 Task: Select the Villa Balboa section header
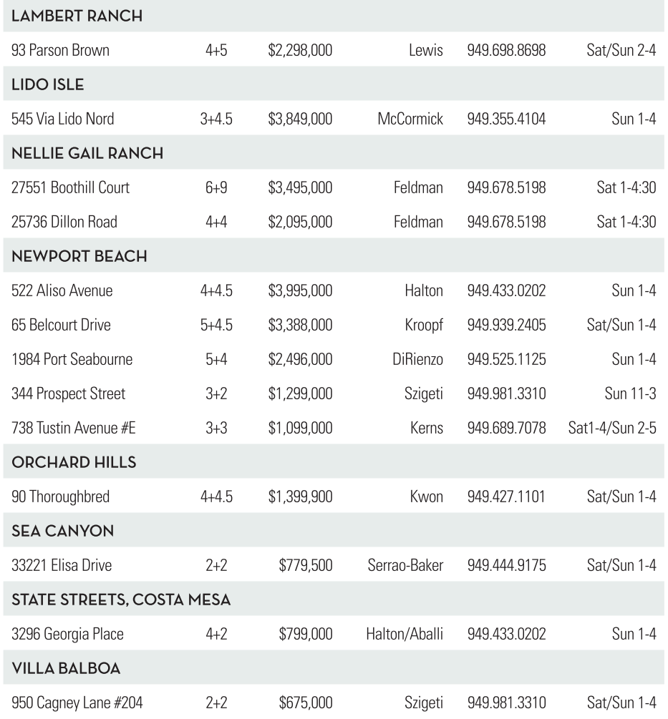click(x=65, y=668)
